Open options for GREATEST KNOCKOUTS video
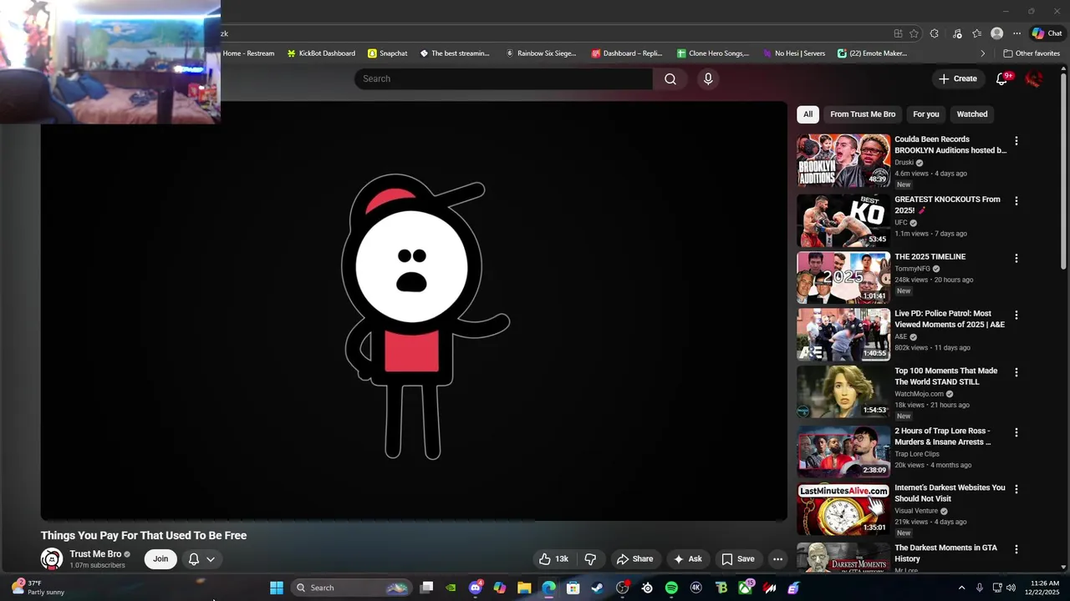Screen dimensions: 1070x601 tap(1016, 201)
